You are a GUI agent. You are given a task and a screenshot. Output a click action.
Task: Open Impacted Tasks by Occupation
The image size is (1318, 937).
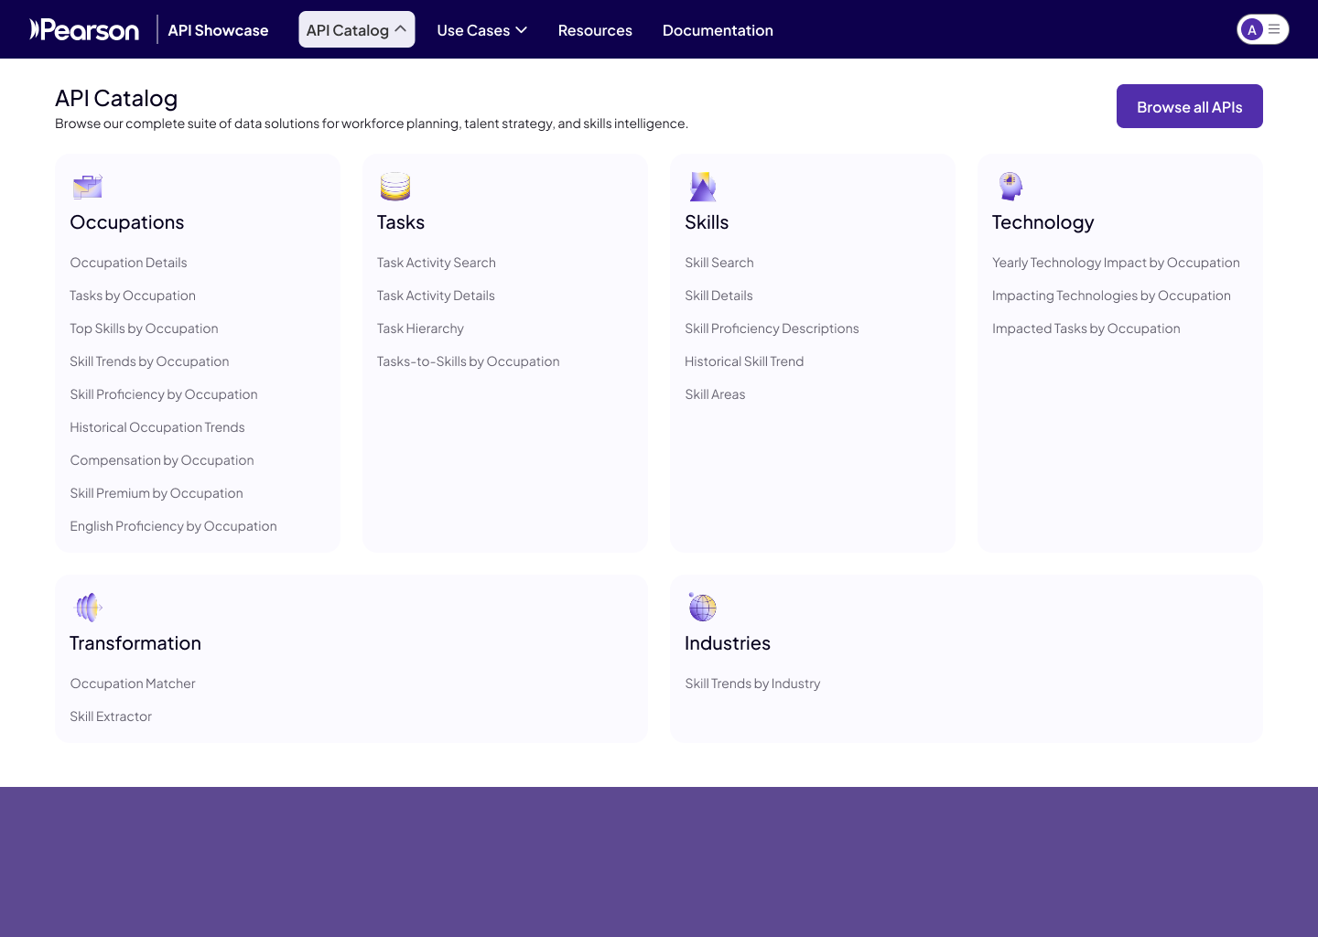point(1086,328)
